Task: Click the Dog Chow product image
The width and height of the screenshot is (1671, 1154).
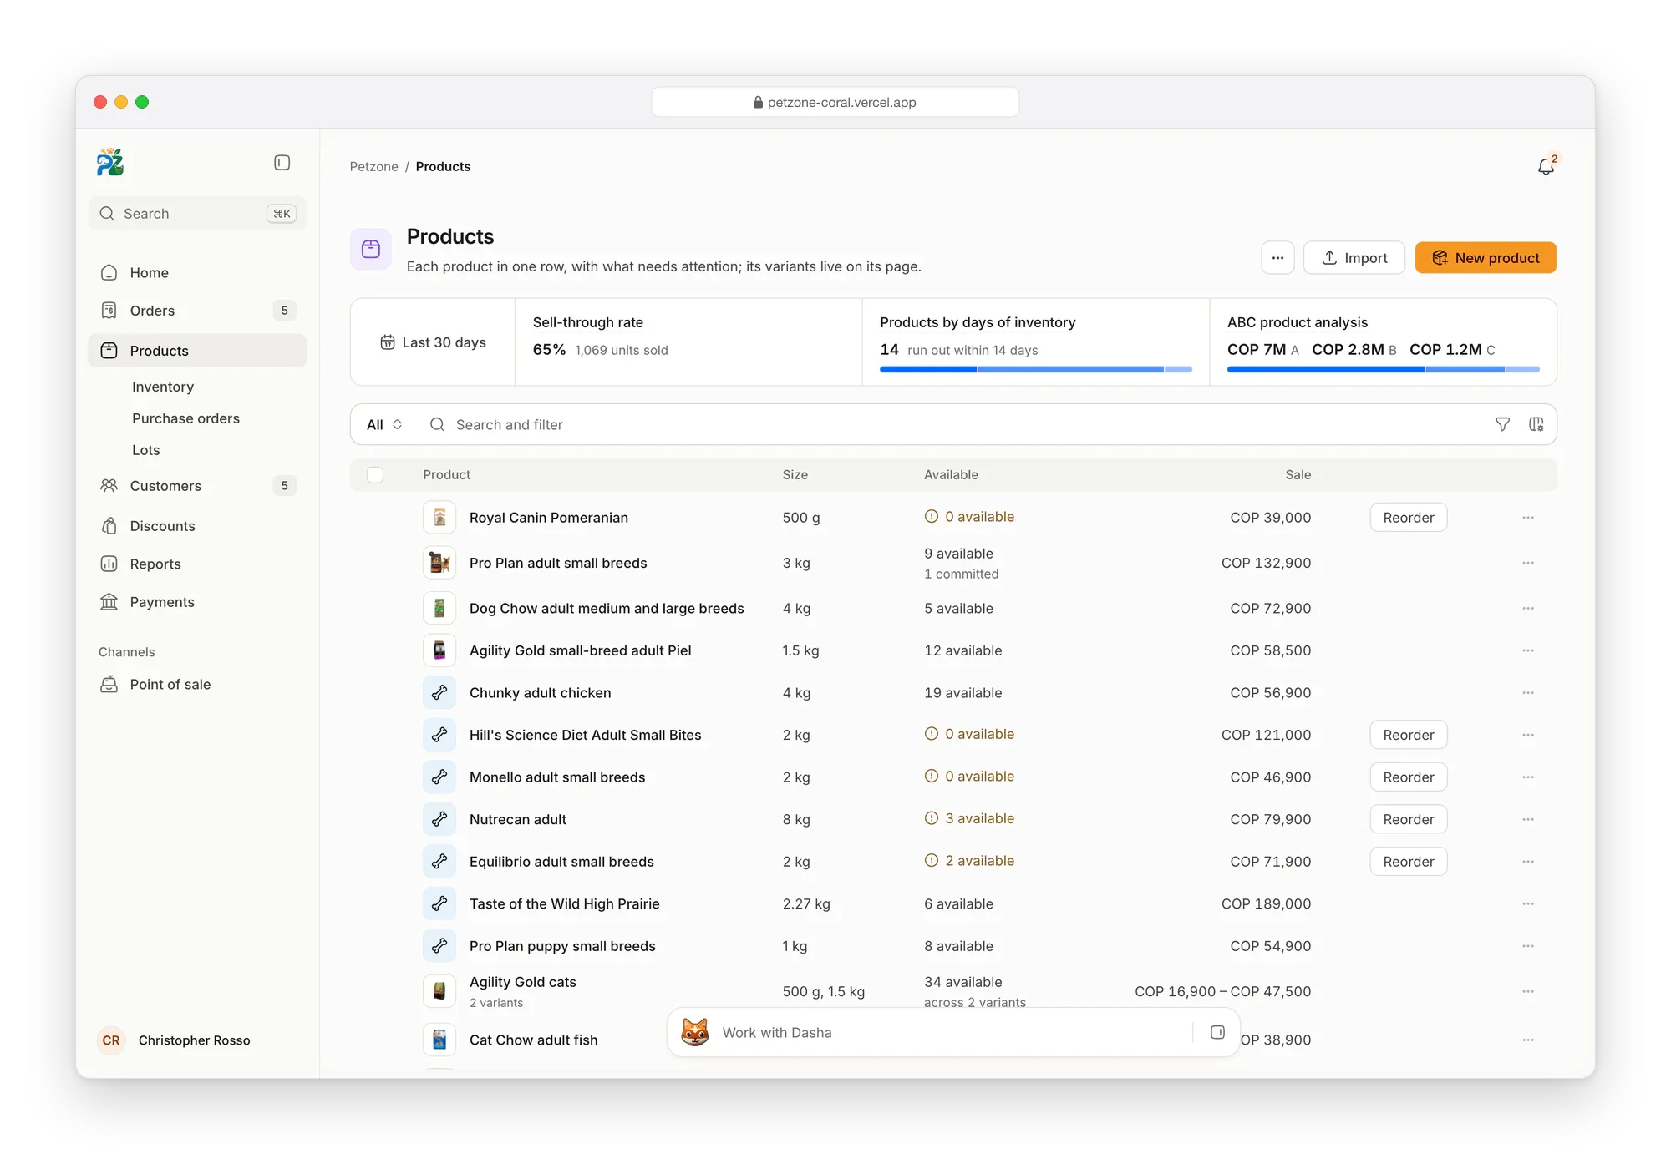Action: click(439, 608)
